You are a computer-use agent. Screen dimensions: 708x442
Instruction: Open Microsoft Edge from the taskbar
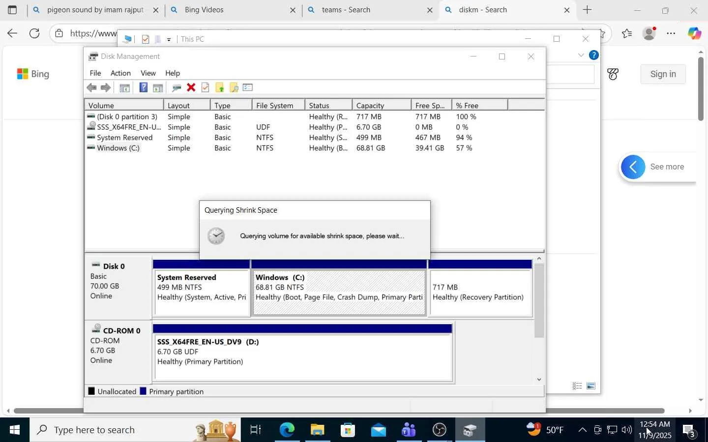287,430
